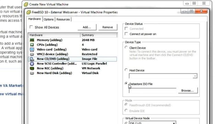Minimize the Create New Virtual Machine window
This screenshot has width=220, height=124.
[187, 3]
